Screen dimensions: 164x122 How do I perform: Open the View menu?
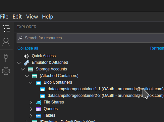click(x=32, y=17)
